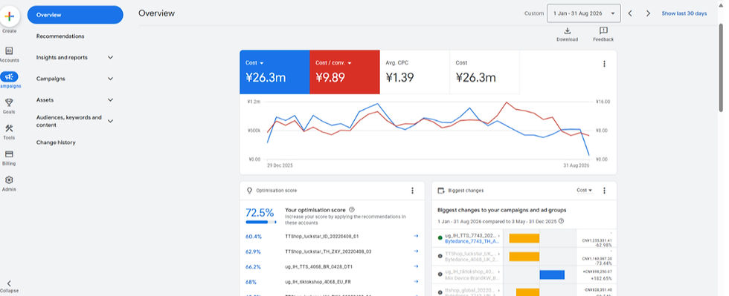Image resolution: width=729 pixels, height=296 pixels.
Task: Expand Campaigns navigation section
Action: tap(110, 79)
